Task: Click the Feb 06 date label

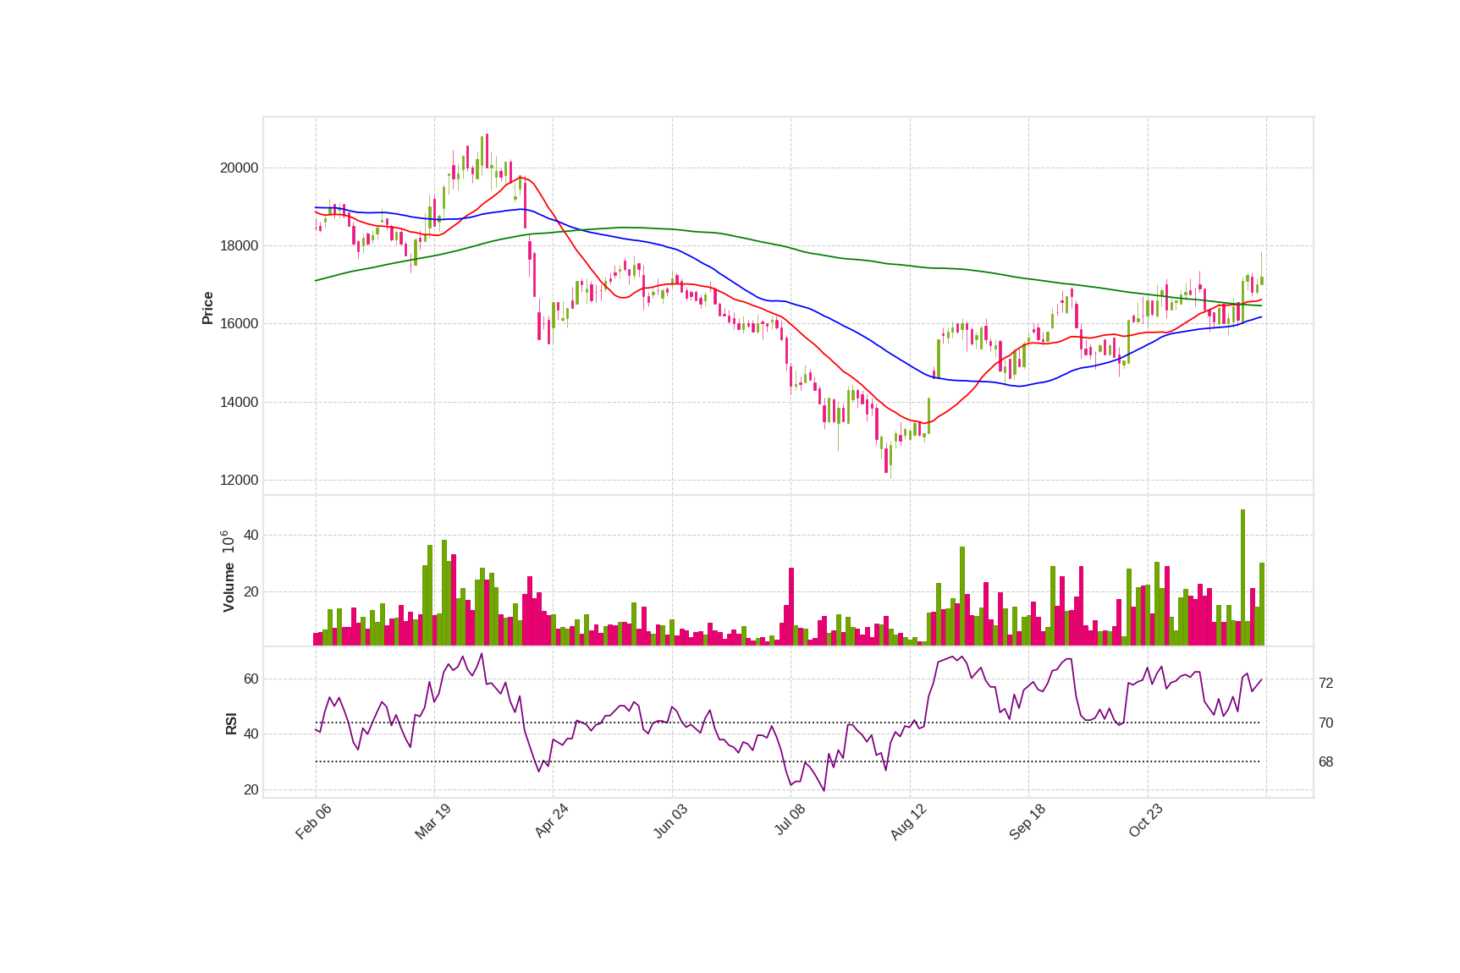Action: click(x=313, y=822)
